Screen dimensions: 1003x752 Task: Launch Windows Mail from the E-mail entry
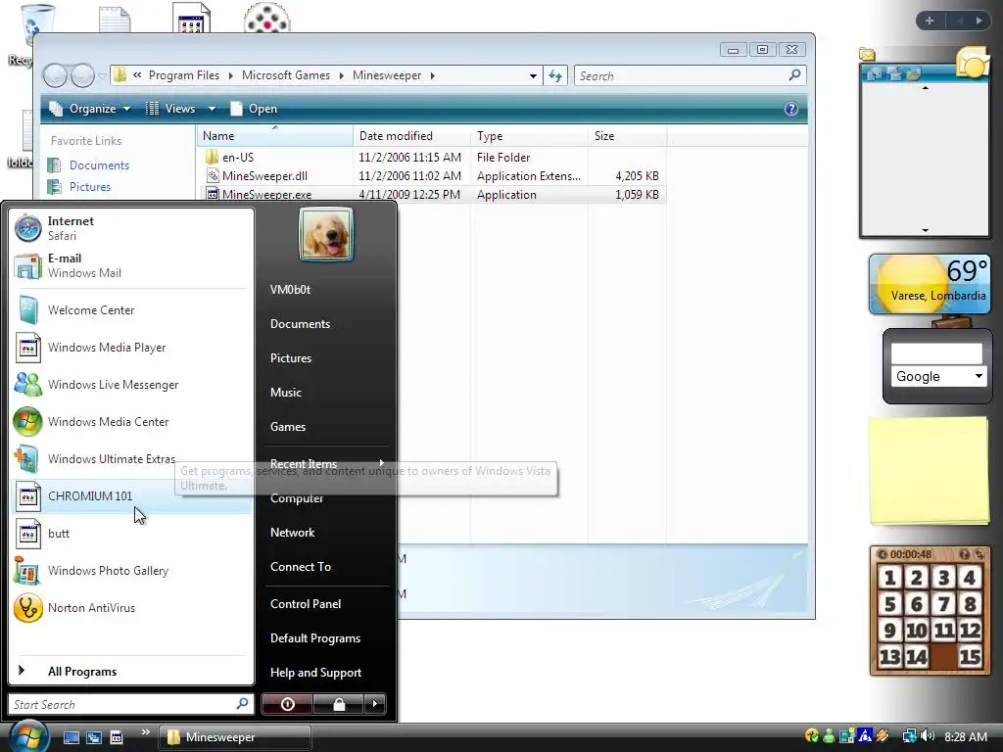tap(131, 265)
